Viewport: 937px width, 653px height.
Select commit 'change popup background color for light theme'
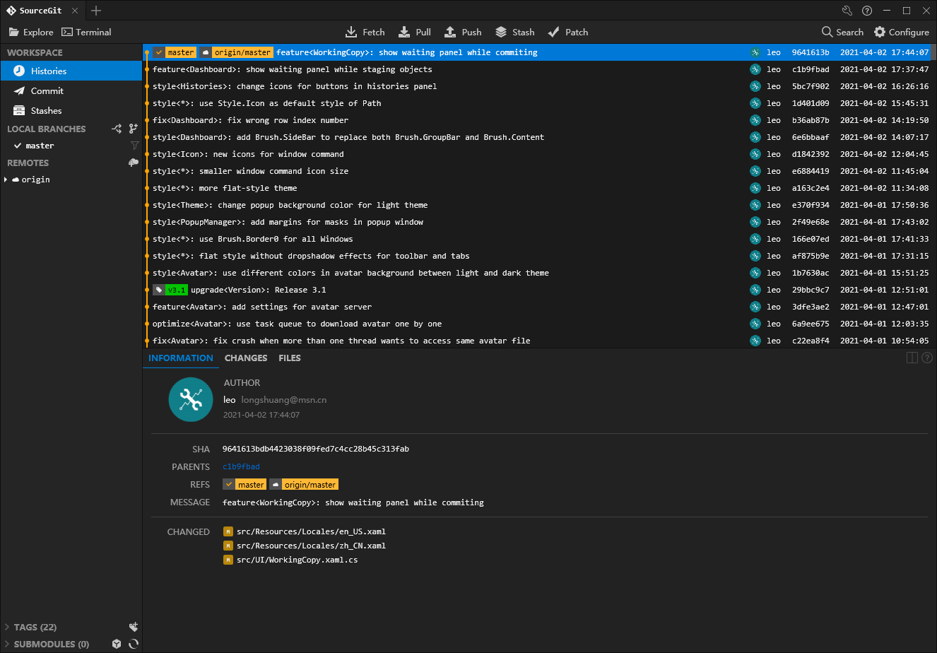point(538,205)
